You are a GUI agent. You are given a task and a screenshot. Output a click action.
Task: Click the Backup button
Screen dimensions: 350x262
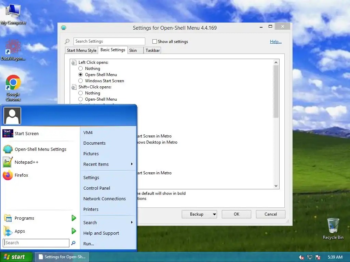pyautogui.click(x=197, y=214)
